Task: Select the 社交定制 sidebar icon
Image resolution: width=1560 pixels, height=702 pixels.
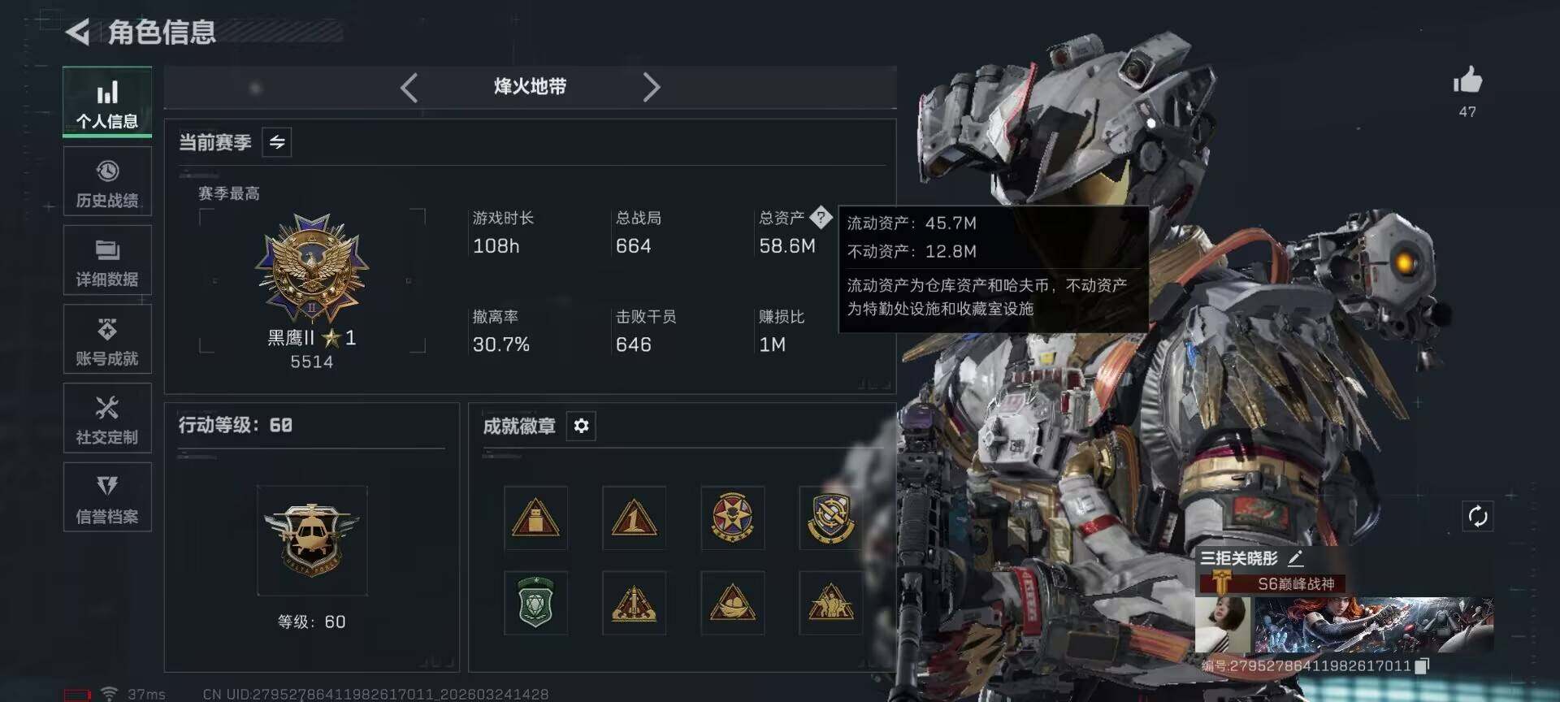Action: tap(107, 418)
